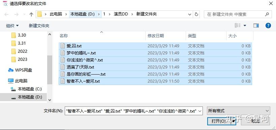
Task: Open the 所有格式 file type dropdown
Action: coord(238,111)
